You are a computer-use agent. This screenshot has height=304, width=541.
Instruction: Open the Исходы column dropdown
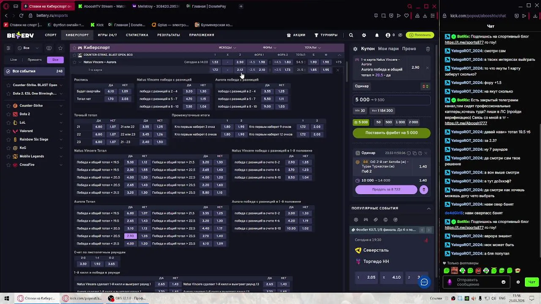point(227,47)
